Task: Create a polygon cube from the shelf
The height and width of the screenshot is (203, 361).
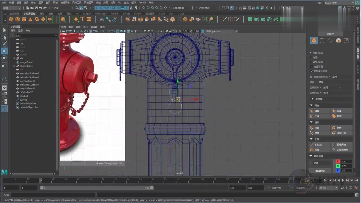Action: 17,19
